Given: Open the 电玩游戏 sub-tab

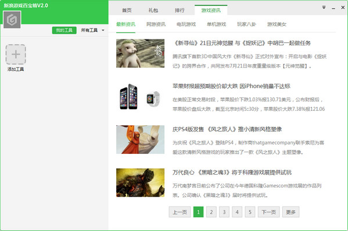Looking at the screenshot, I should (x=186, y=24).
